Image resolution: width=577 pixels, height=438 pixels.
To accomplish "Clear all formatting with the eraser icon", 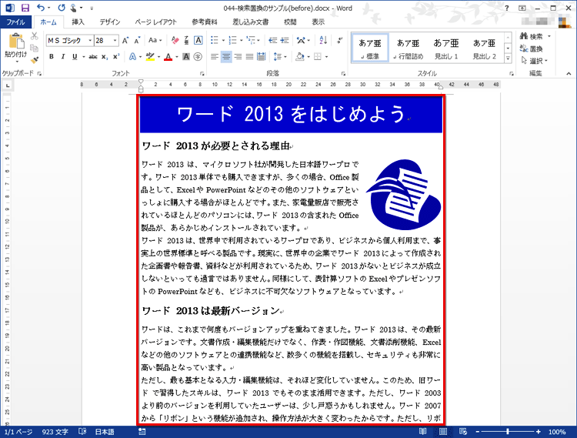I will 175,41.
